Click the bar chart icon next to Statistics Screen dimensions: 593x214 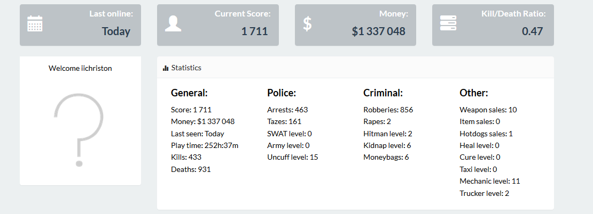165,68
